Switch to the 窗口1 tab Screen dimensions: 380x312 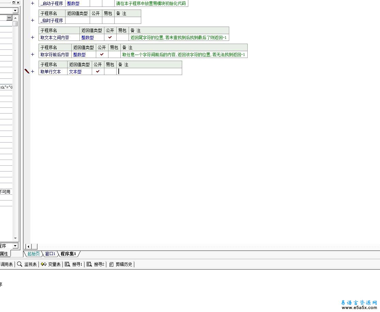(x=50, y=254)
